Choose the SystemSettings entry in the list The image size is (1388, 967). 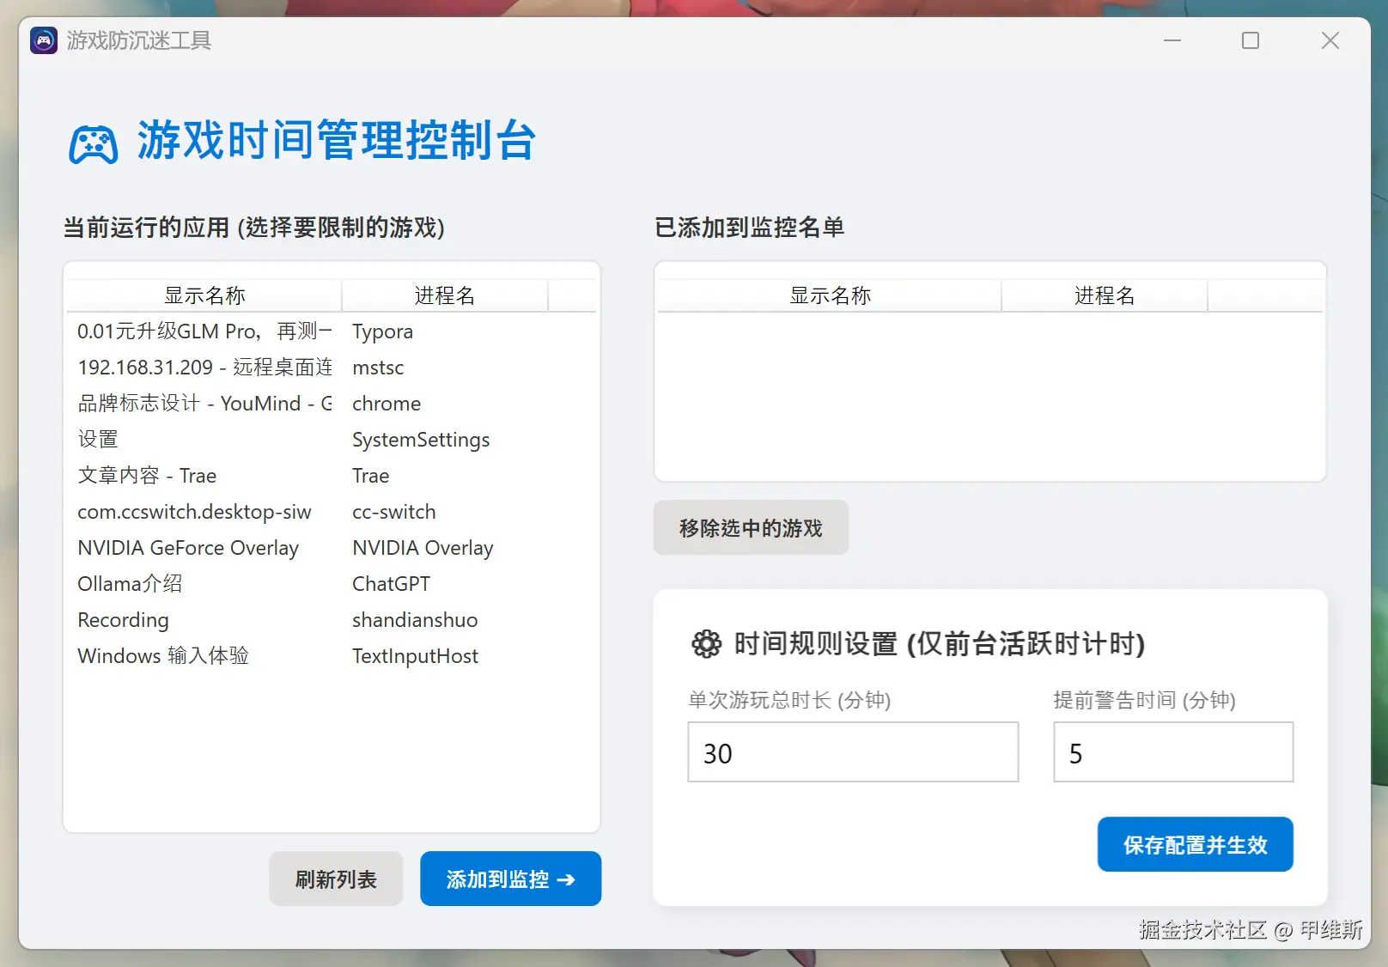pyautogui.click(x=332, y=440)
